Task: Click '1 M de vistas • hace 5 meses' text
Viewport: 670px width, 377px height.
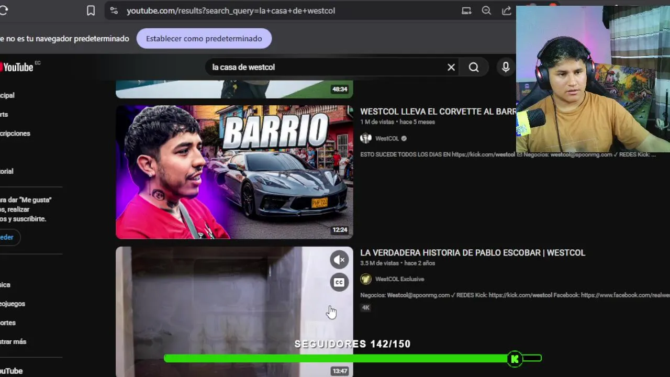Action: point(397,122)
